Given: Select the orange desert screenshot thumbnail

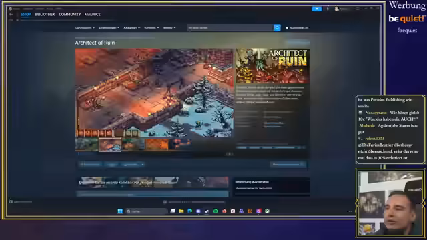Looking at the screenshot, I should tap(157, 145).
